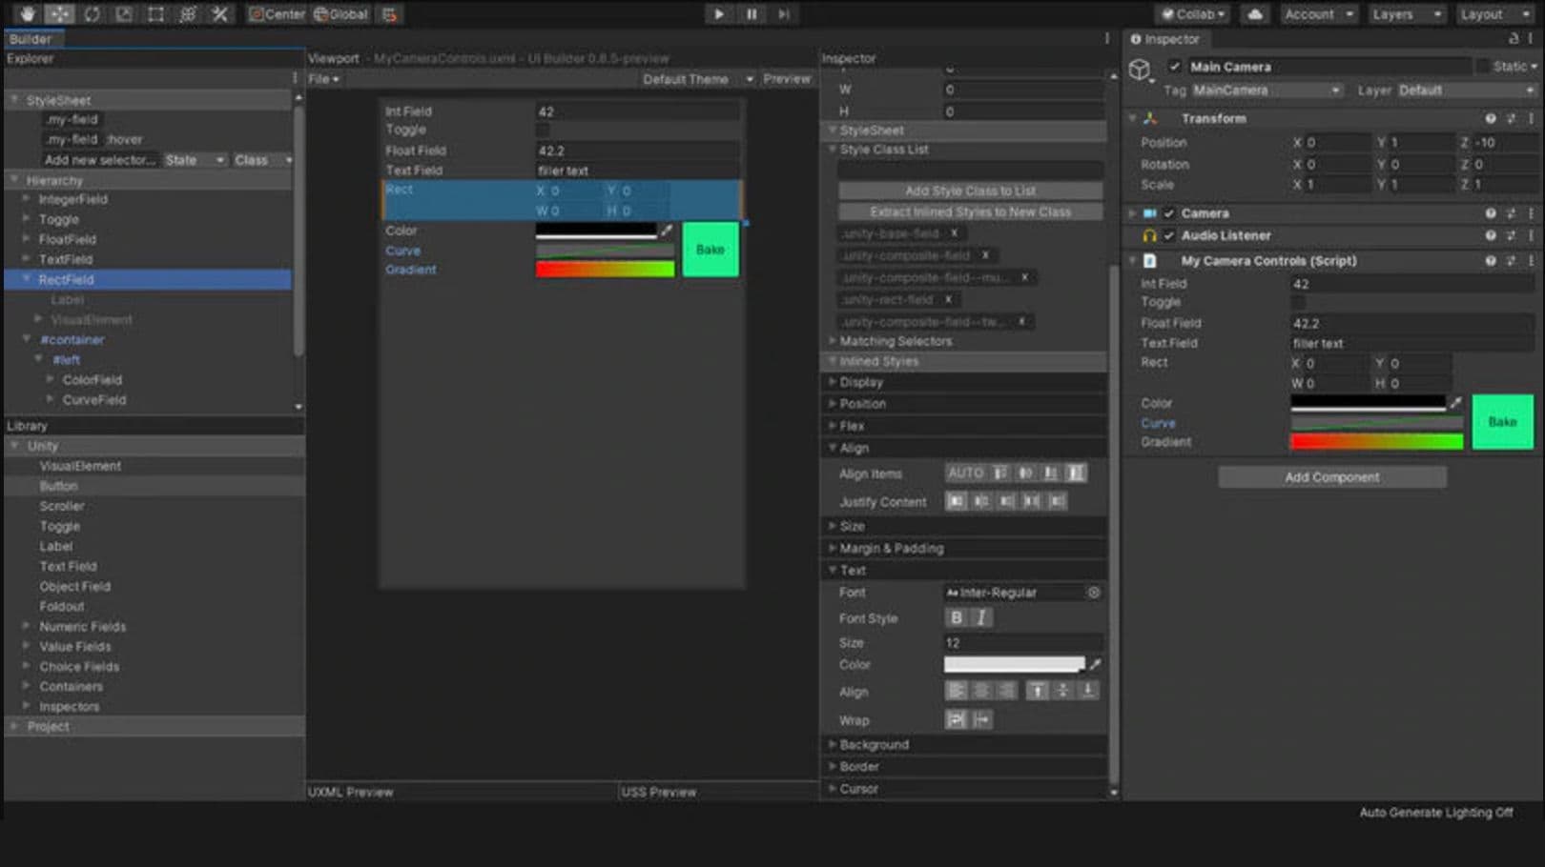Select the Rect tool

pyautogui.click(x=154, y=13)
